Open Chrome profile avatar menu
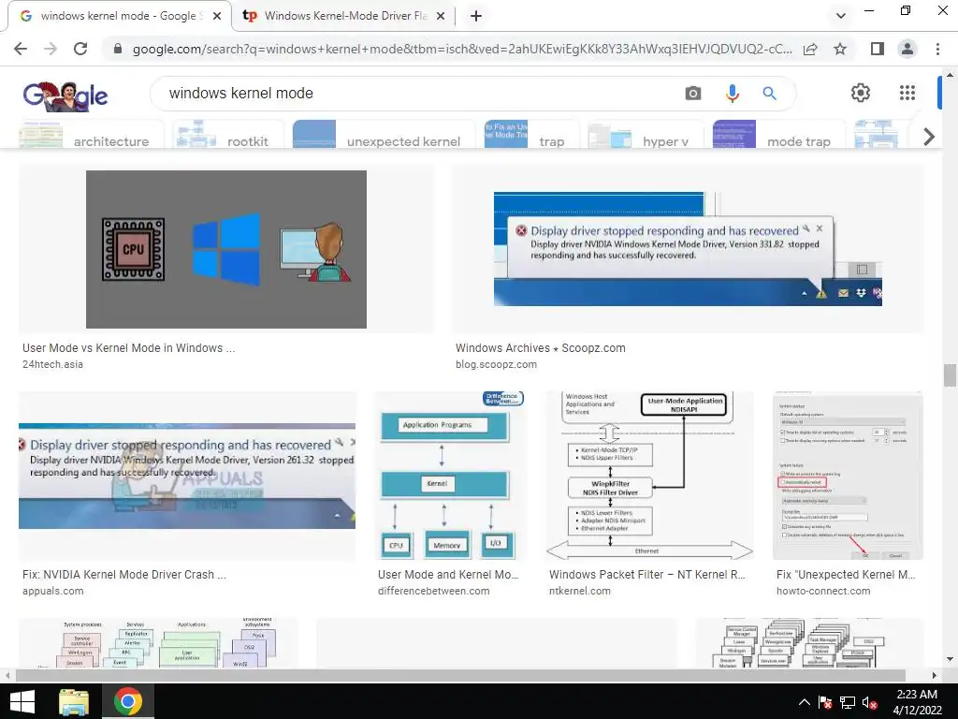Image resolution: width=958 pixels, height=719 pixels. [x=907, y=49]
